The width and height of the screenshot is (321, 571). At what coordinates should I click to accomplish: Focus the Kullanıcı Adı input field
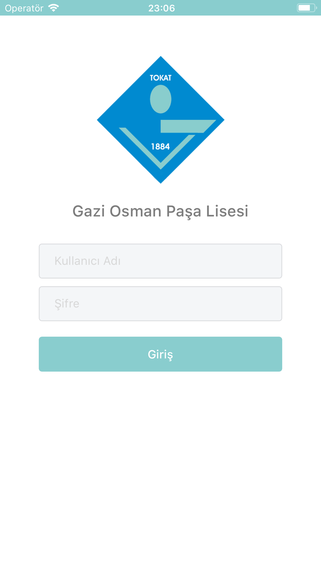160,261
